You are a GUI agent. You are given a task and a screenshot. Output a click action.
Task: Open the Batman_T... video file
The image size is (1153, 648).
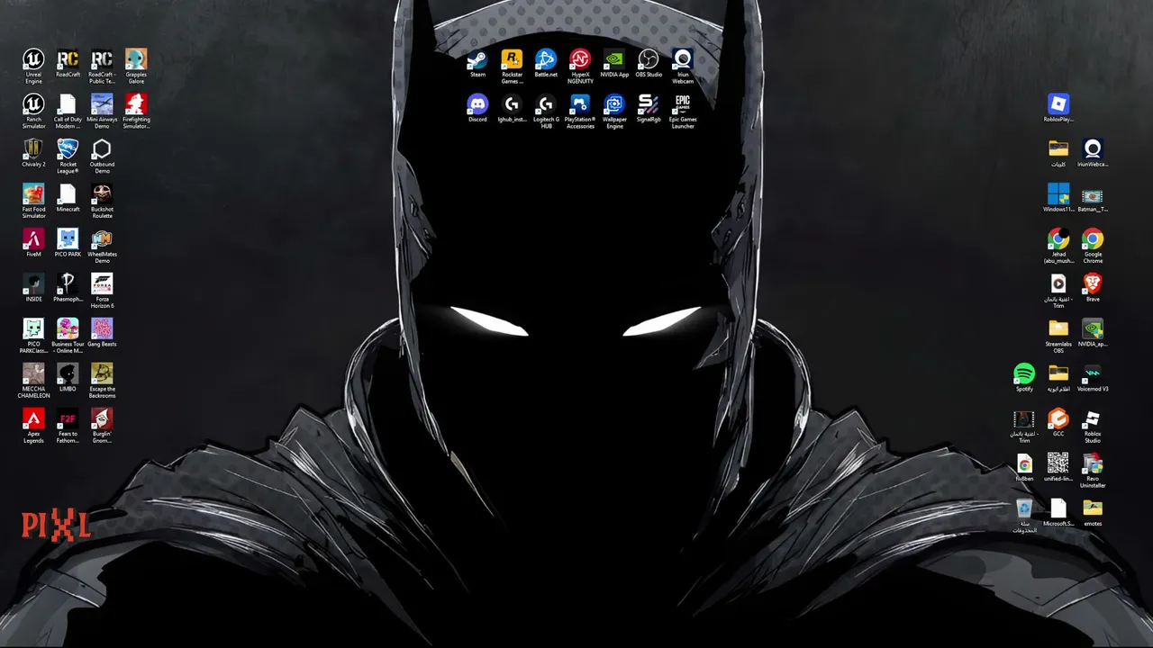point(1093,198)
